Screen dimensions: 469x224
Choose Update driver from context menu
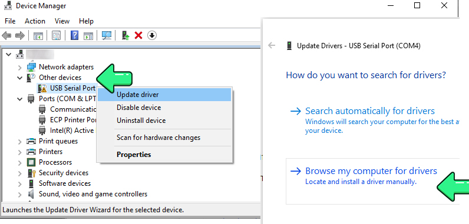click(164, 95)
